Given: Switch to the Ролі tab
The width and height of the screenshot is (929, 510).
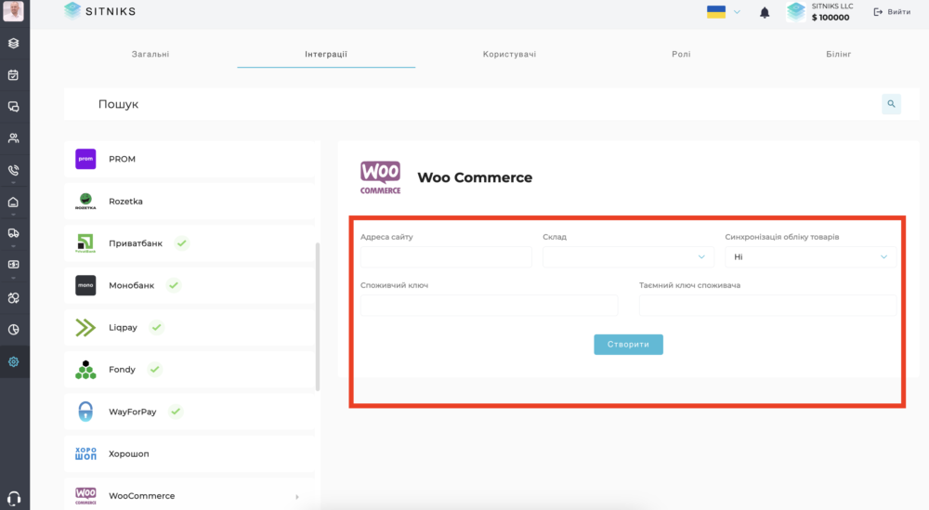Looking at the screenshot, I should click(681, 54).
